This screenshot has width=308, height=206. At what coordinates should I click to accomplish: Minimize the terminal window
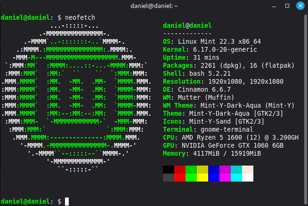[x=274, y=6]
